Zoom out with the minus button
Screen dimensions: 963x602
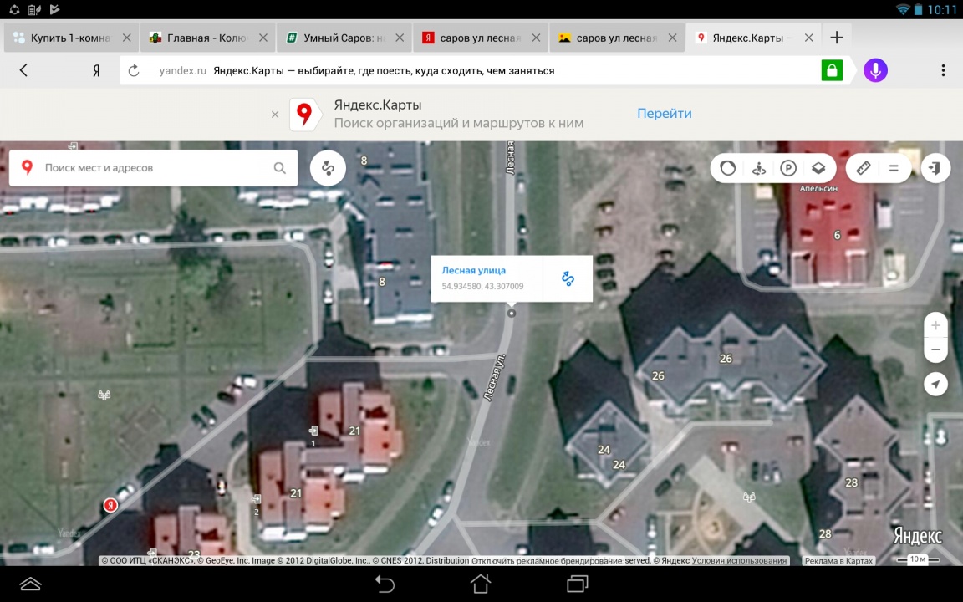[x=935, y=349]
